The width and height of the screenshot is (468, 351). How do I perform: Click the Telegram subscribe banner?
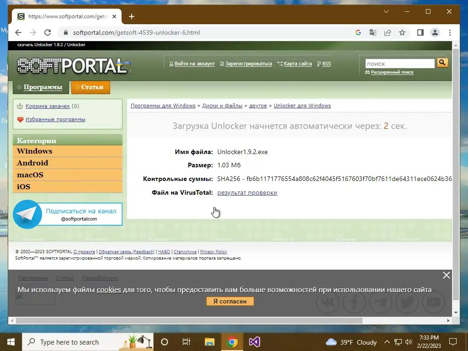point(68,214)
